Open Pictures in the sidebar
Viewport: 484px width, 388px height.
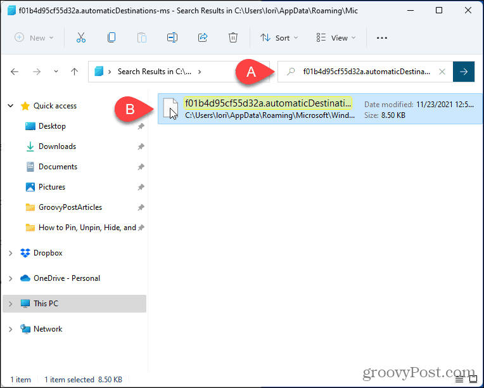pos(52,187)
